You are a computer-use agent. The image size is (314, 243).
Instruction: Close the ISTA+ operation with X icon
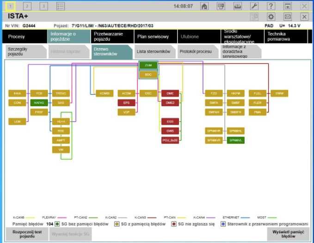click(x=304, y=17)
